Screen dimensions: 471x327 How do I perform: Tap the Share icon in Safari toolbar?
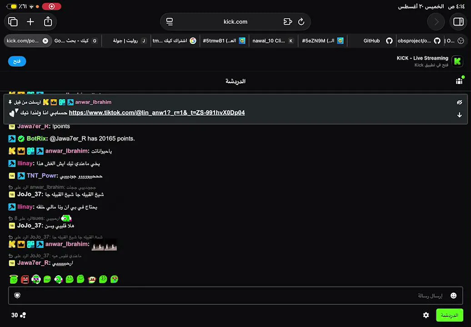tap(48, 21)
